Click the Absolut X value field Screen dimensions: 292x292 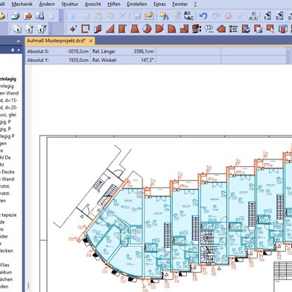tap(78, 51)
